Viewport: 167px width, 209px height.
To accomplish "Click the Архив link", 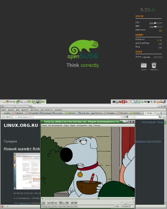I will 151,141.
